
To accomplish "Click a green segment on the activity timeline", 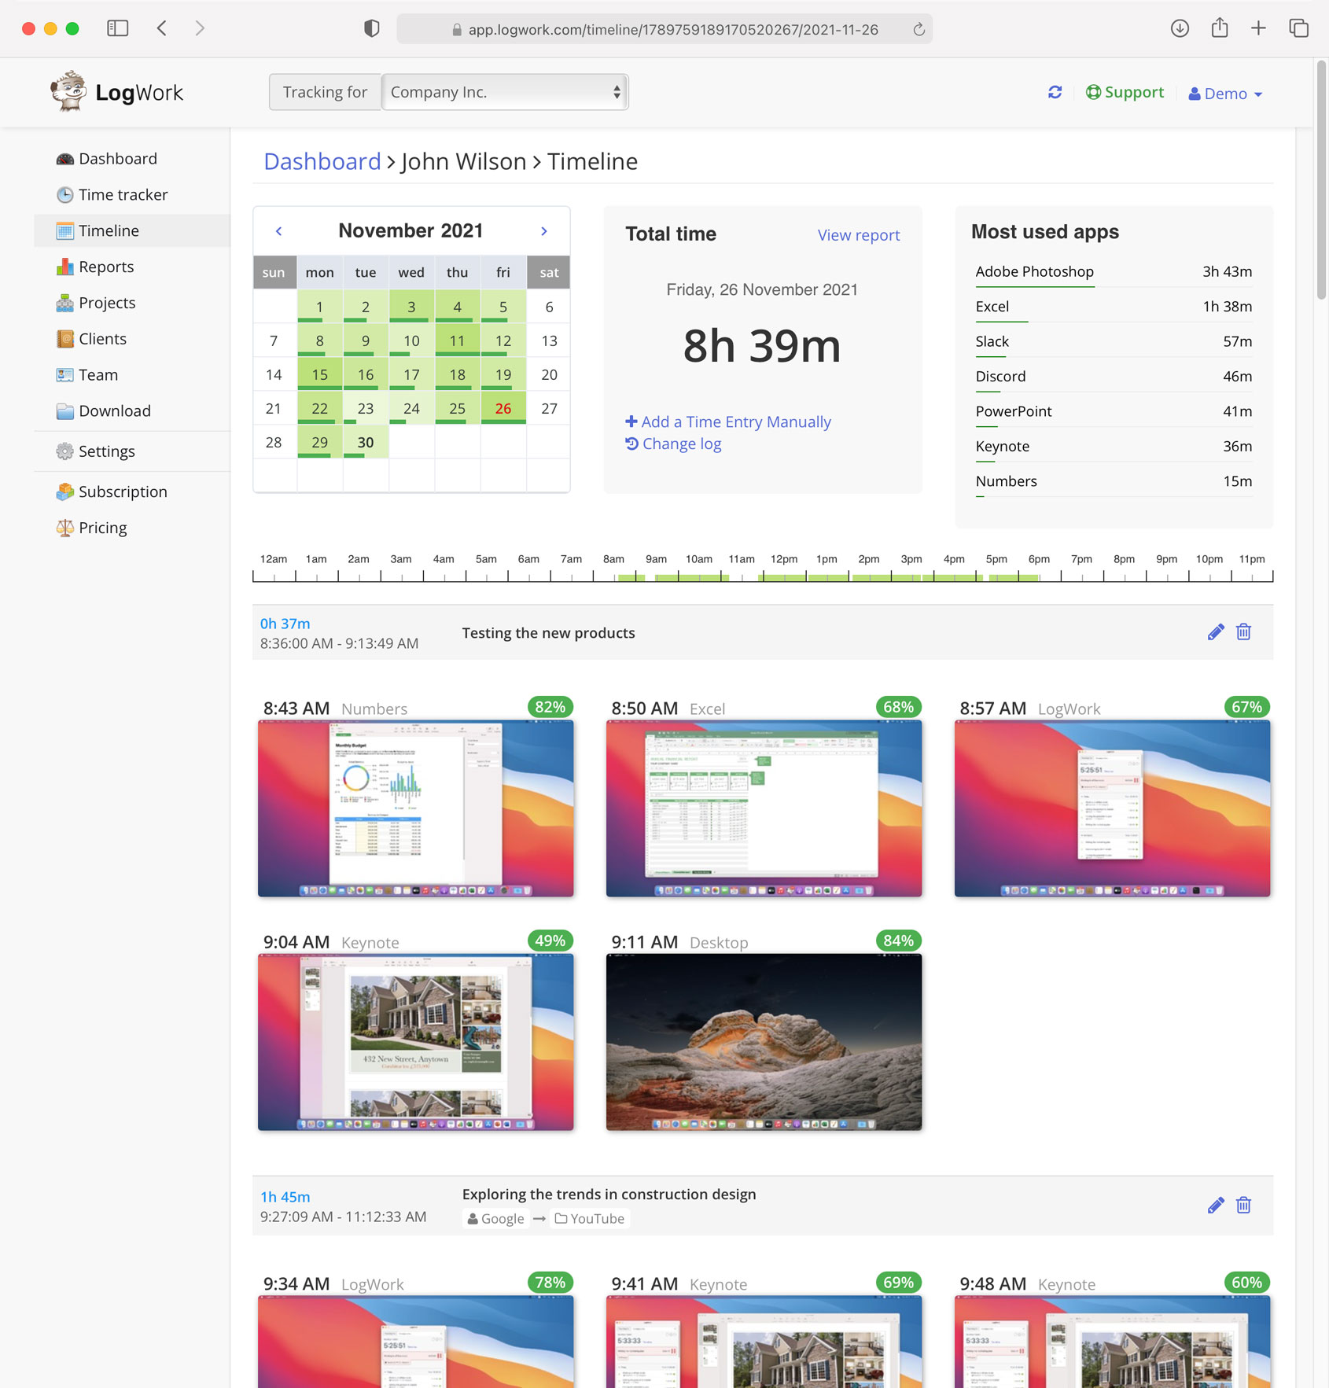I will click(865, 576).
